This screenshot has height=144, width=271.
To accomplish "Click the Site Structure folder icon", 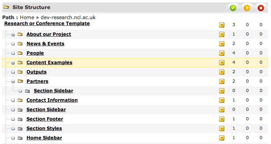I will coord(7,7).
